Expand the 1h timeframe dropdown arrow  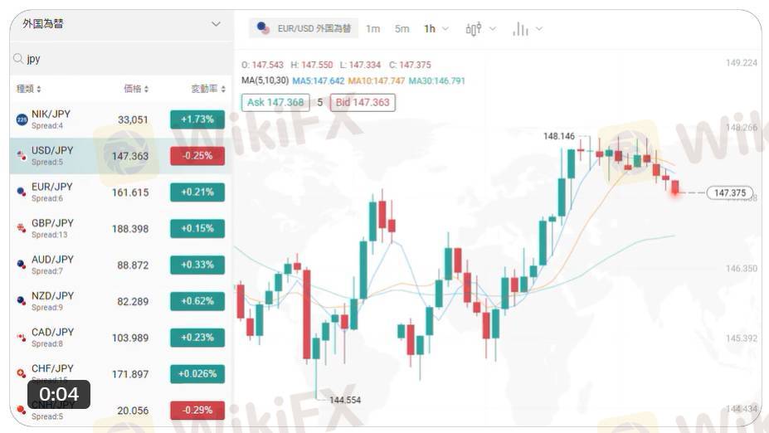tap(445, 29)
